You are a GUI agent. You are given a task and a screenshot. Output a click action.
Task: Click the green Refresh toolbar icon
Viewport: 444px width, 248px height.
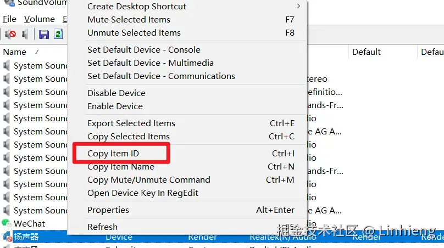(x=58, y=35)
